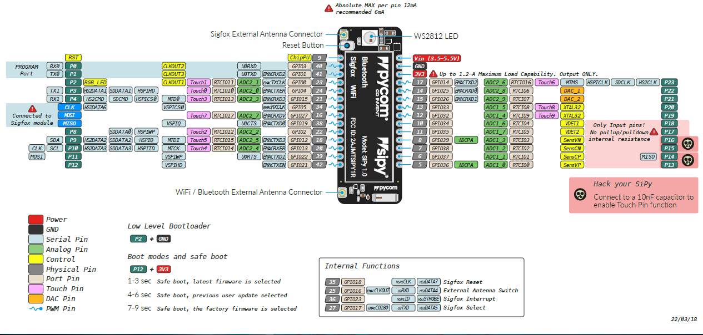Click the skull icon next to pin P16

click(x=689, y=143)
